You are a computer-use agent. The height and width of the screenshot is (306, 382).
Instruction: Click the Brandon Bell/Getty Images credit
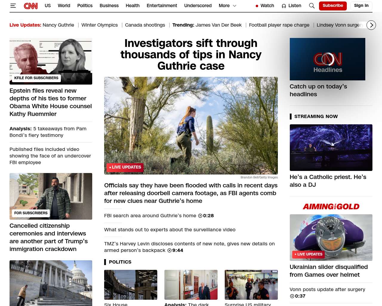click(259, 178)
